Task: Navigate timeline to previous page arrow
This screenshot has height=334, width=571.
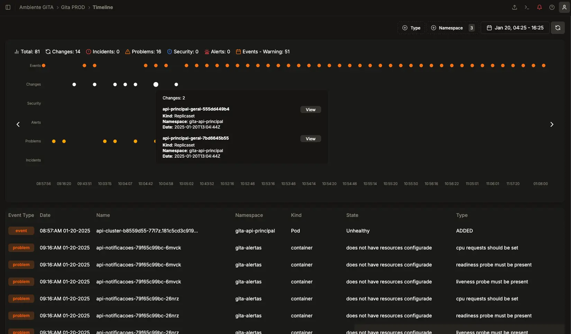Action: click(x=18, y=124)
